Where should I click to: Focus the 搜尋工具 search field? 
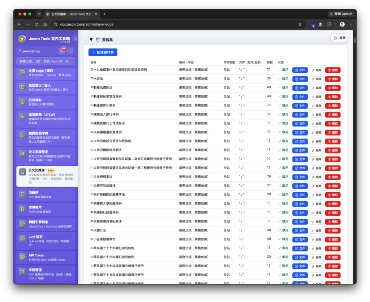46,61
